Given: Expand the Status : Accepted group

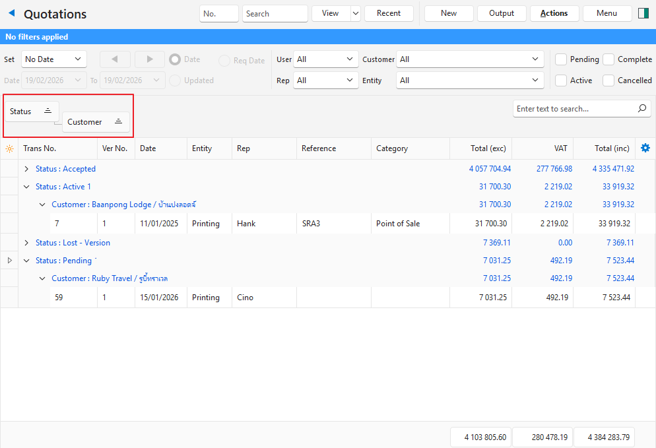Looking at the screenshot, I should click(x=26, y=169).
